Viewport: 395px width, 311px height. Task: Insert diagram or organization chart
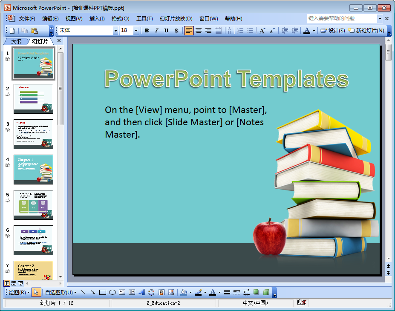pos(151,292)
